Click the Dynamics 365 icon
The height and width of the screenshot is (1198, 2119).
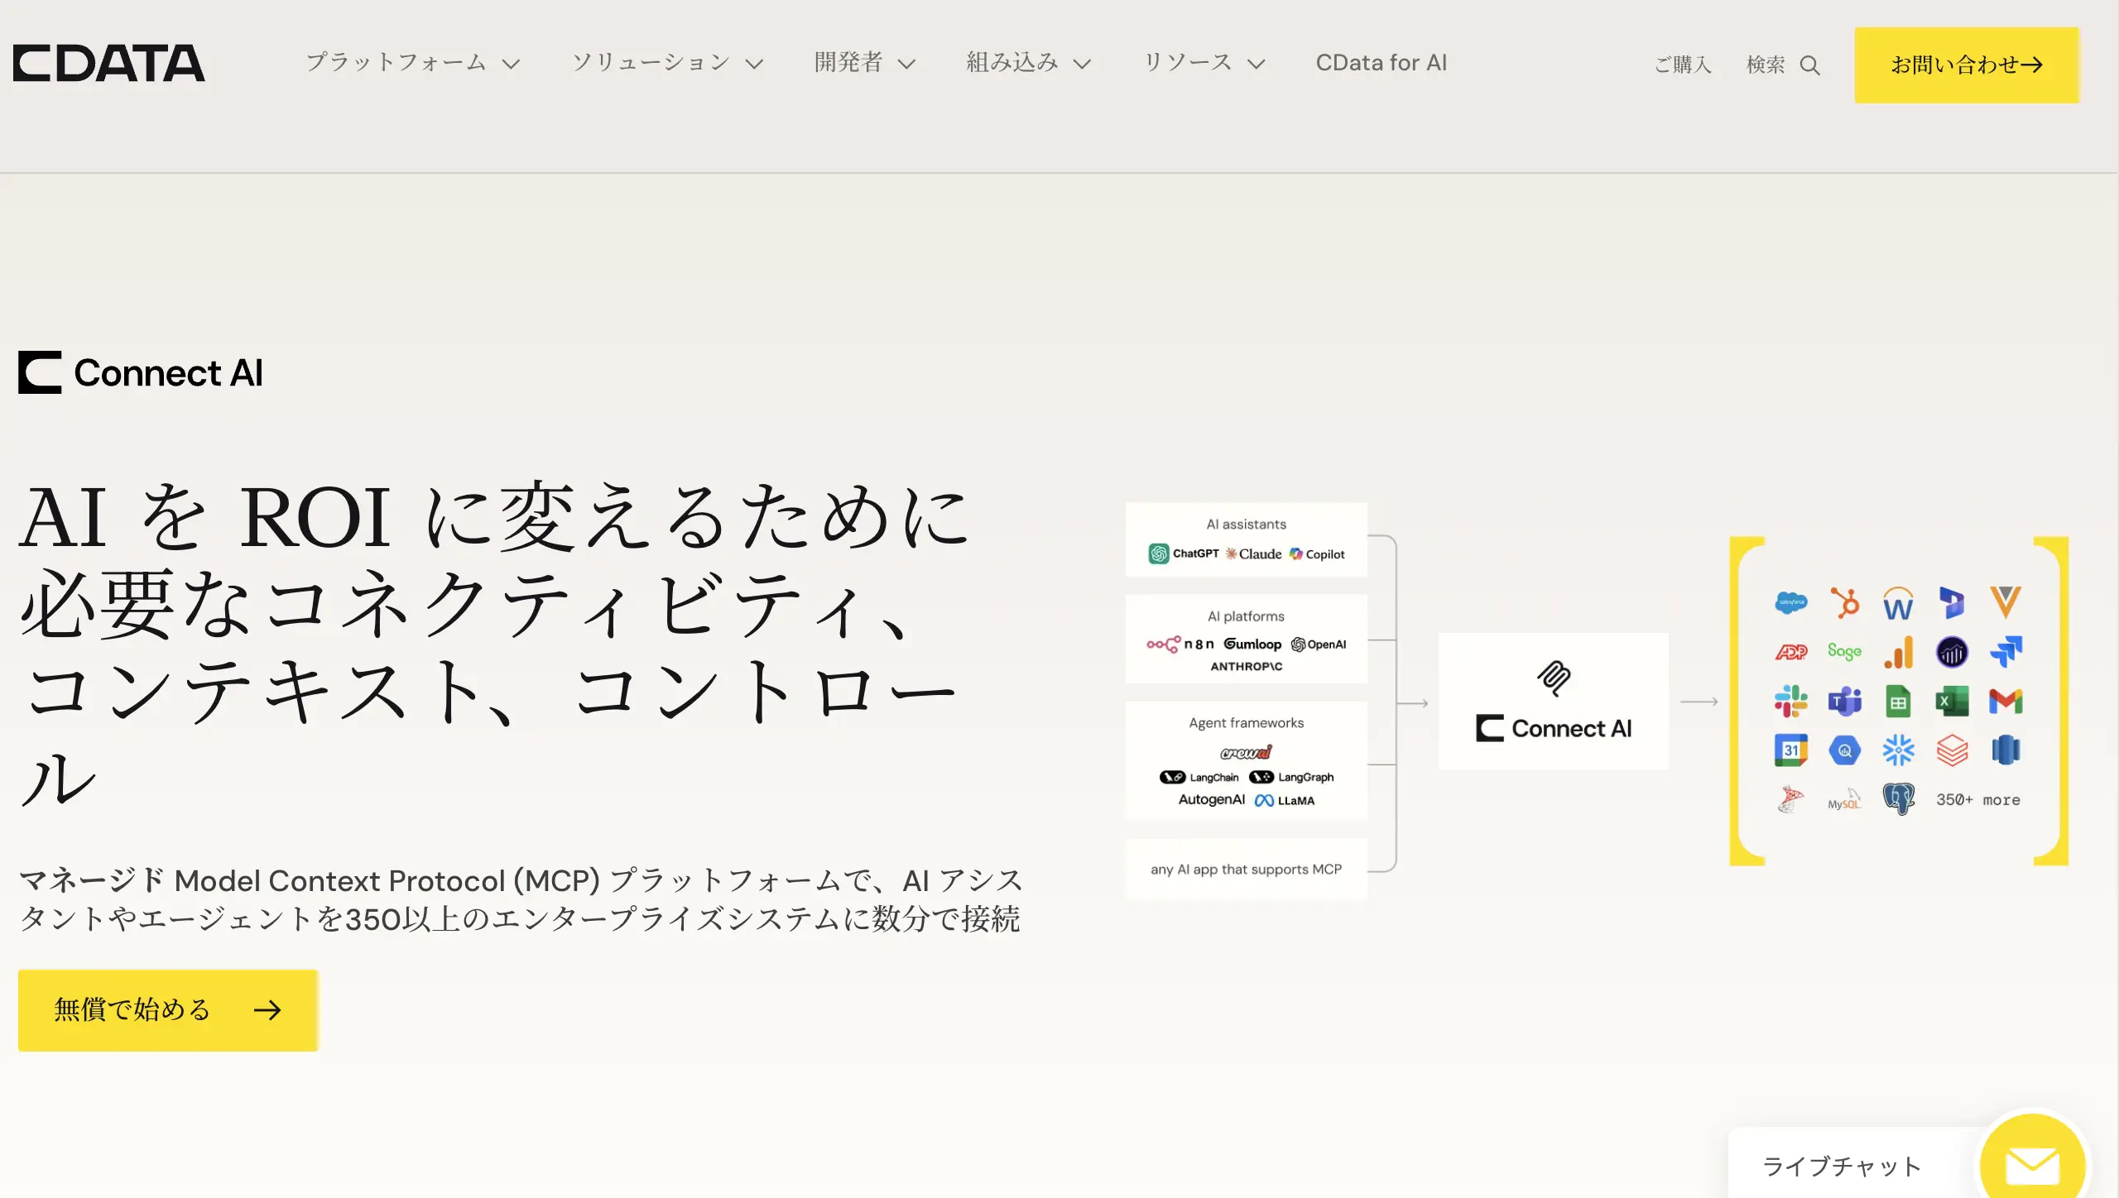point(1952,602)
